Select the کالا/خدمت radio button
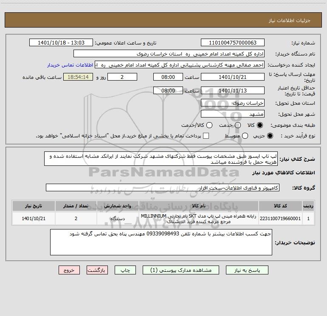Image resolution: width=327 pixels, height=316 pixels. coord(209,125)
